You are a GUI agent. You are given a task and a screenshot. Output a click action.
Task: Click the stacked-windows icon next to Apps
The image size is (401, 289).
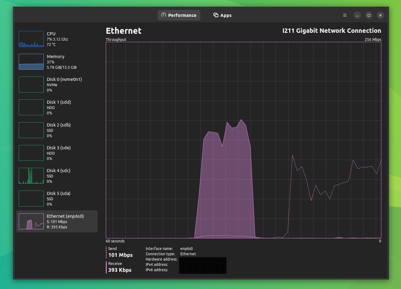pos(215,15)
